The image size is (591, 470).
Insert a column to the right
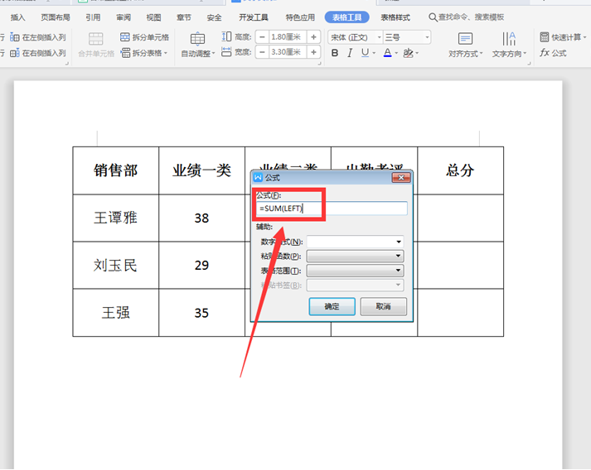pos(38,53)
